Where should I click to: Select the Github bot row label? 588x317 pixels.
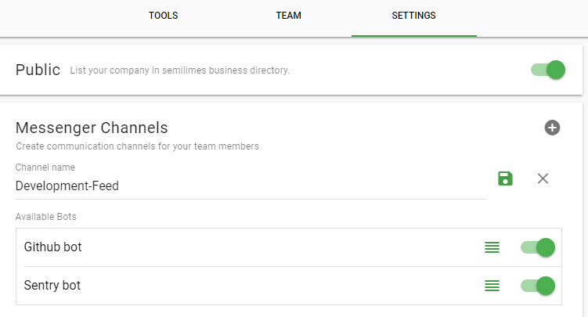[53, 247]
